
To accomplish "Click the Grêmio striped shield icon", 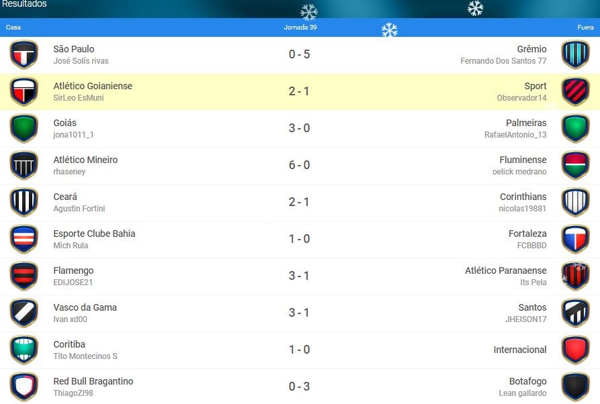I will (576, 54).
